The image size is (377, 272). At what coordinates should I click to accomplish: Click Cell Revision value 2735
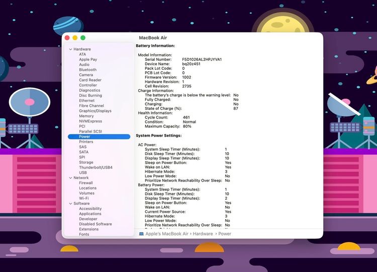point(186,86)
